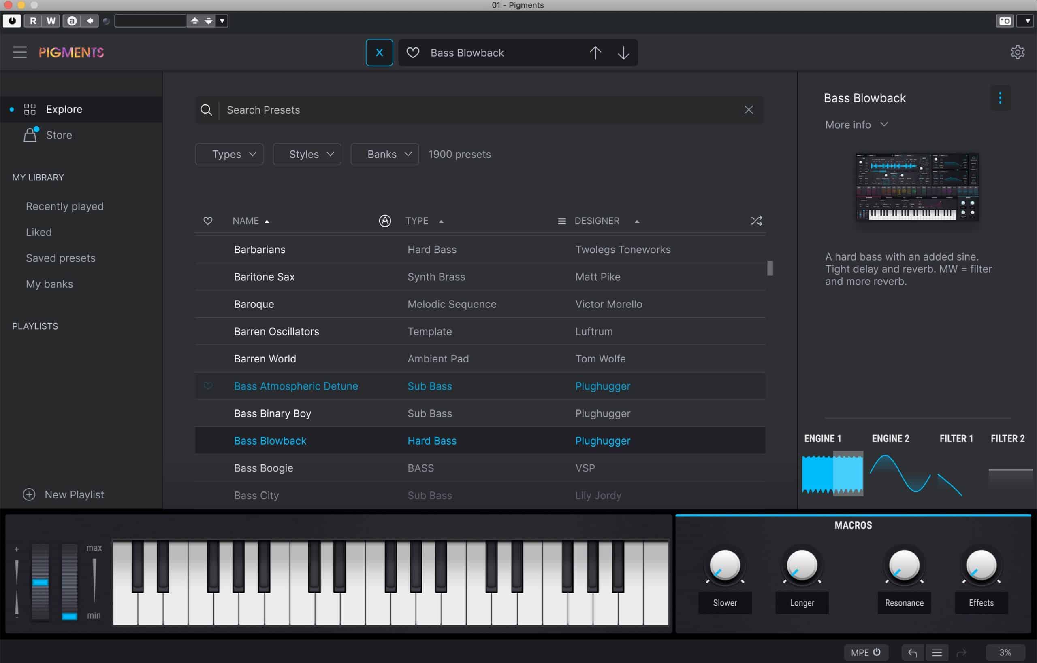
Task: Close the preset browser with the X button
Action: [379, 53]
